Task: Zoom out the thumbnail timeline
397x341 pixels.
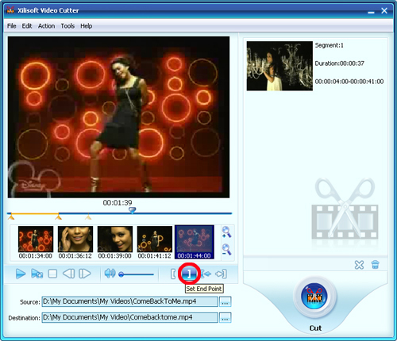Action: (x=226, y=249)
